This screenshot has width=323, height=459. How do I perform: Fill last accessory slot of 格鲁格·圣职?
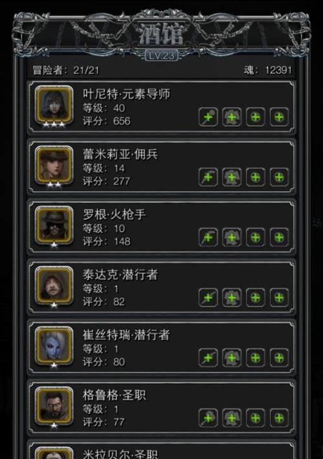pyautogui.click(x=279, y=418)
